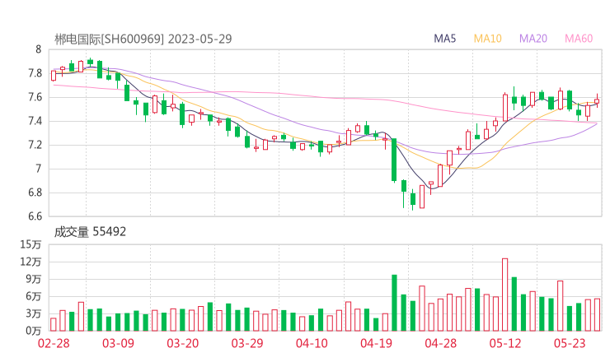
Task: Toggle the MA10 legend label
Action: [487, 39]
